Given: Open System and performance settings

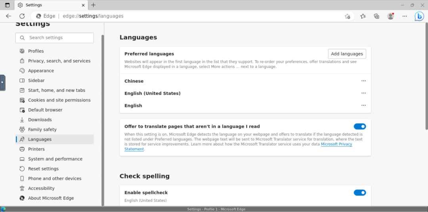Looking at the screenshot, I should pyautogui.click(x=55, y=159).
